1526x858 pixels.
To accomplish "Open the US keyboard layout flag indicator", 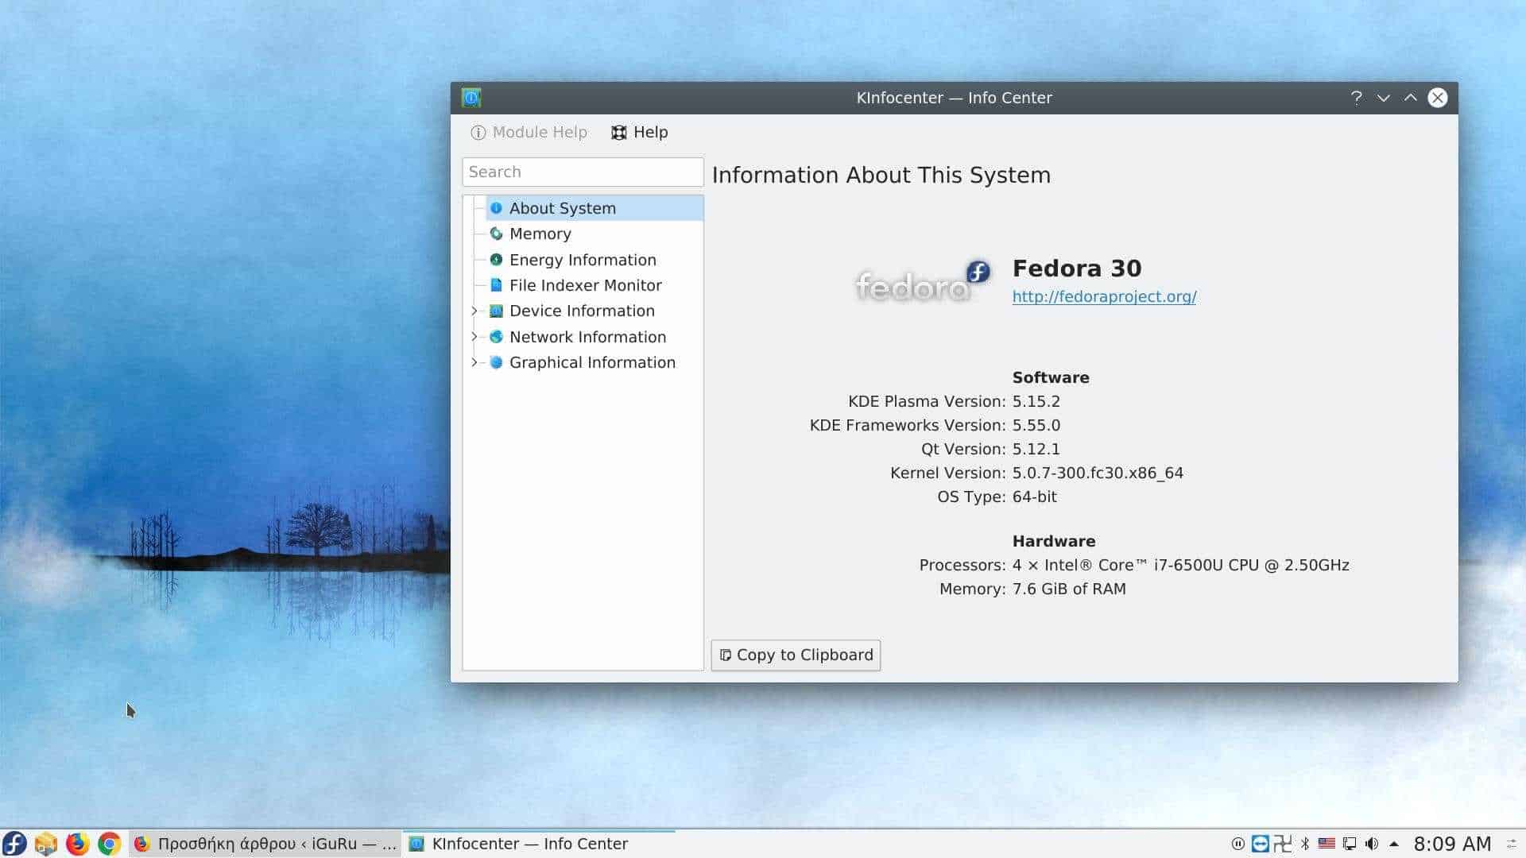I will click(1327, 844).
